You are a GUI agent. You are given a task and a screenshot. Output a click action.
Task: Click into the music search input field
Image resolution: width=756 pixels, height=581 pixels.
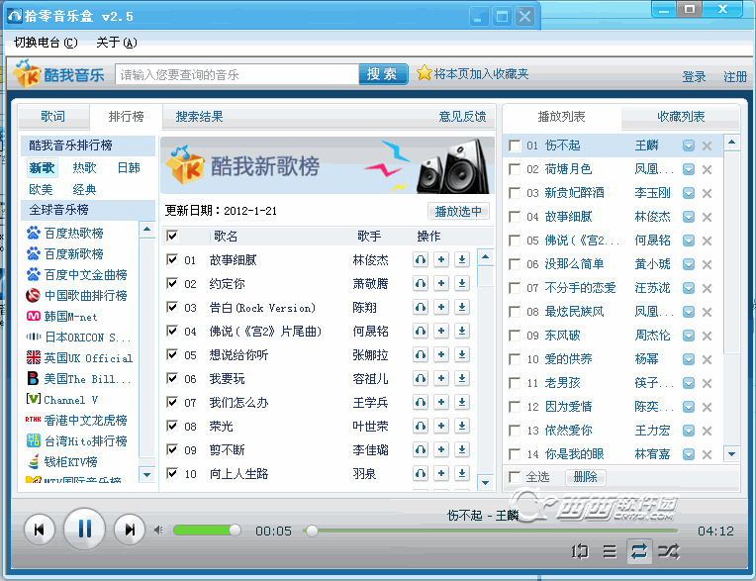tap(237, 75)
